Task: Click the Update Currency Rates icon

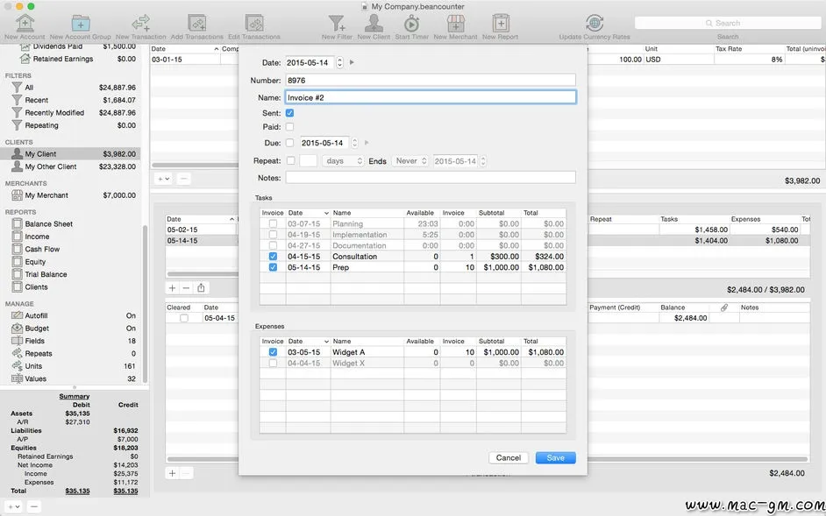Action: pos(595,23)
